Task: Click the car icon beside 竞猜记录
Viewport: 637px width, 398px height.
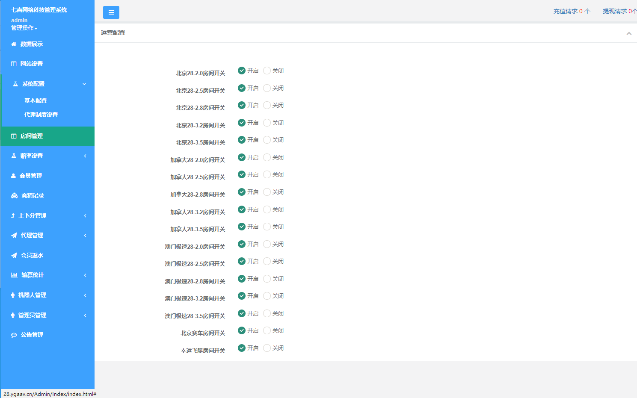Action: (x=14, y=195)
